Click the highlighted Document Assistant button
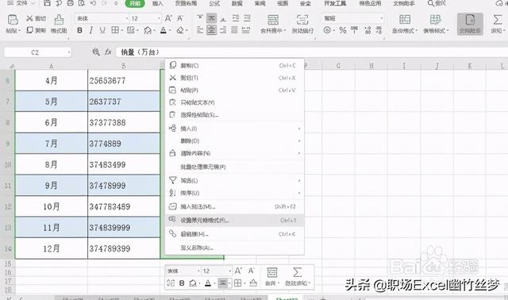Screen dimensions: 508x300 [470, 24]
